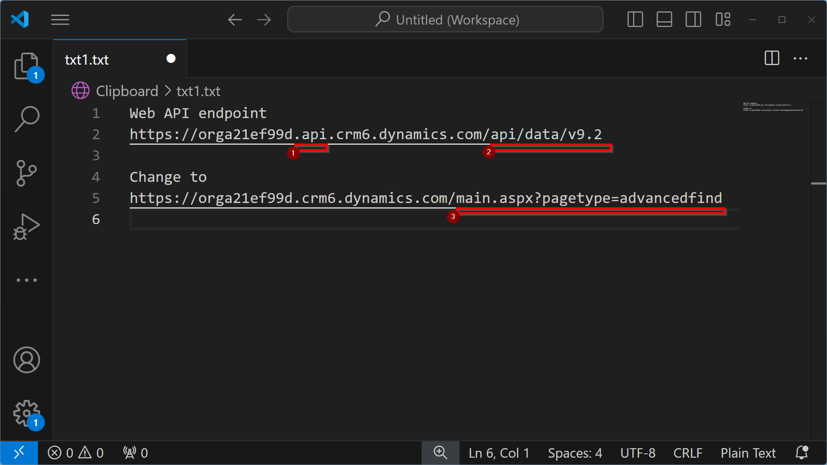This screenshot has height=465, width=827.
Task: Change indentation via Spaces: 4
Action: [x=575, y=453]
